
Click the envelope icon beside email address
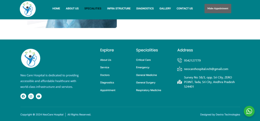coord(180,69)
